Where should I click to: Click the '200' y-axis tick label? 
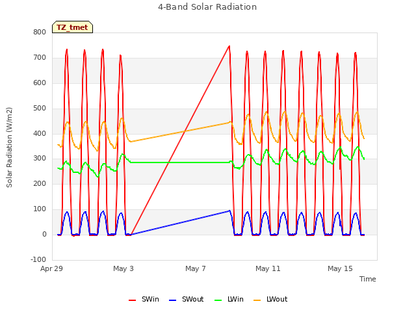(x=40, y=183)
